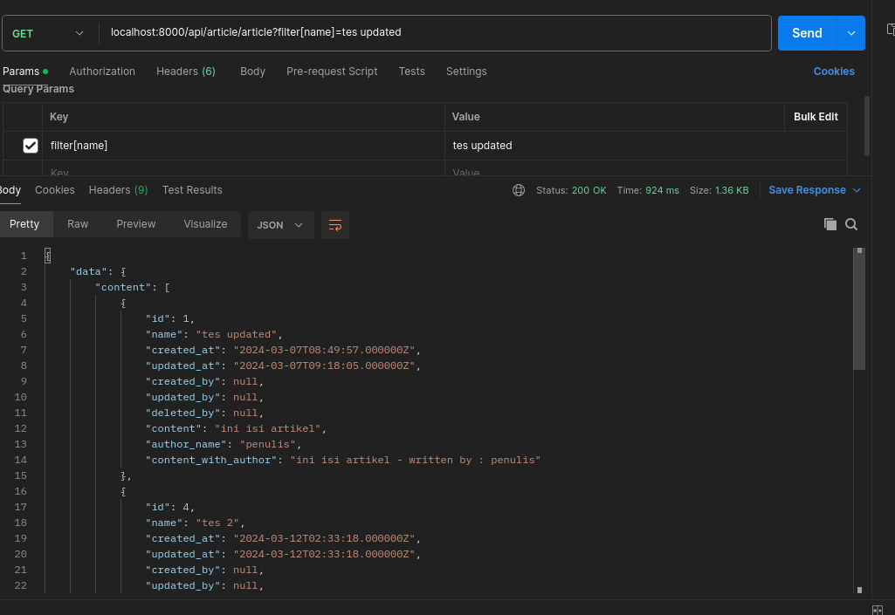Select the Raw response view
The height and width of the screenshot is (615, 895).
pyautogui.click(x=78, y=224)
